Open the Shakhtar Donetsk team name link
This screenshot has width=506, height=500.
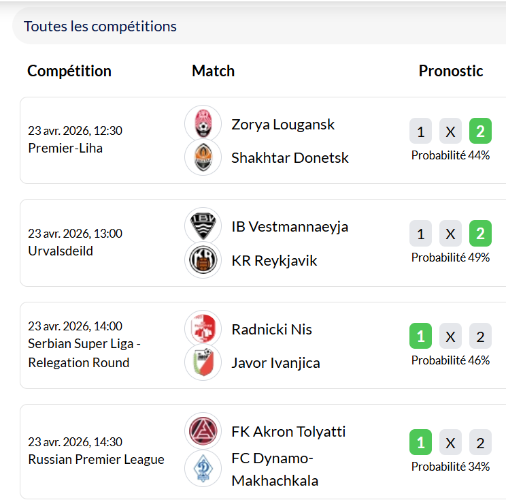tap(290, 158)
